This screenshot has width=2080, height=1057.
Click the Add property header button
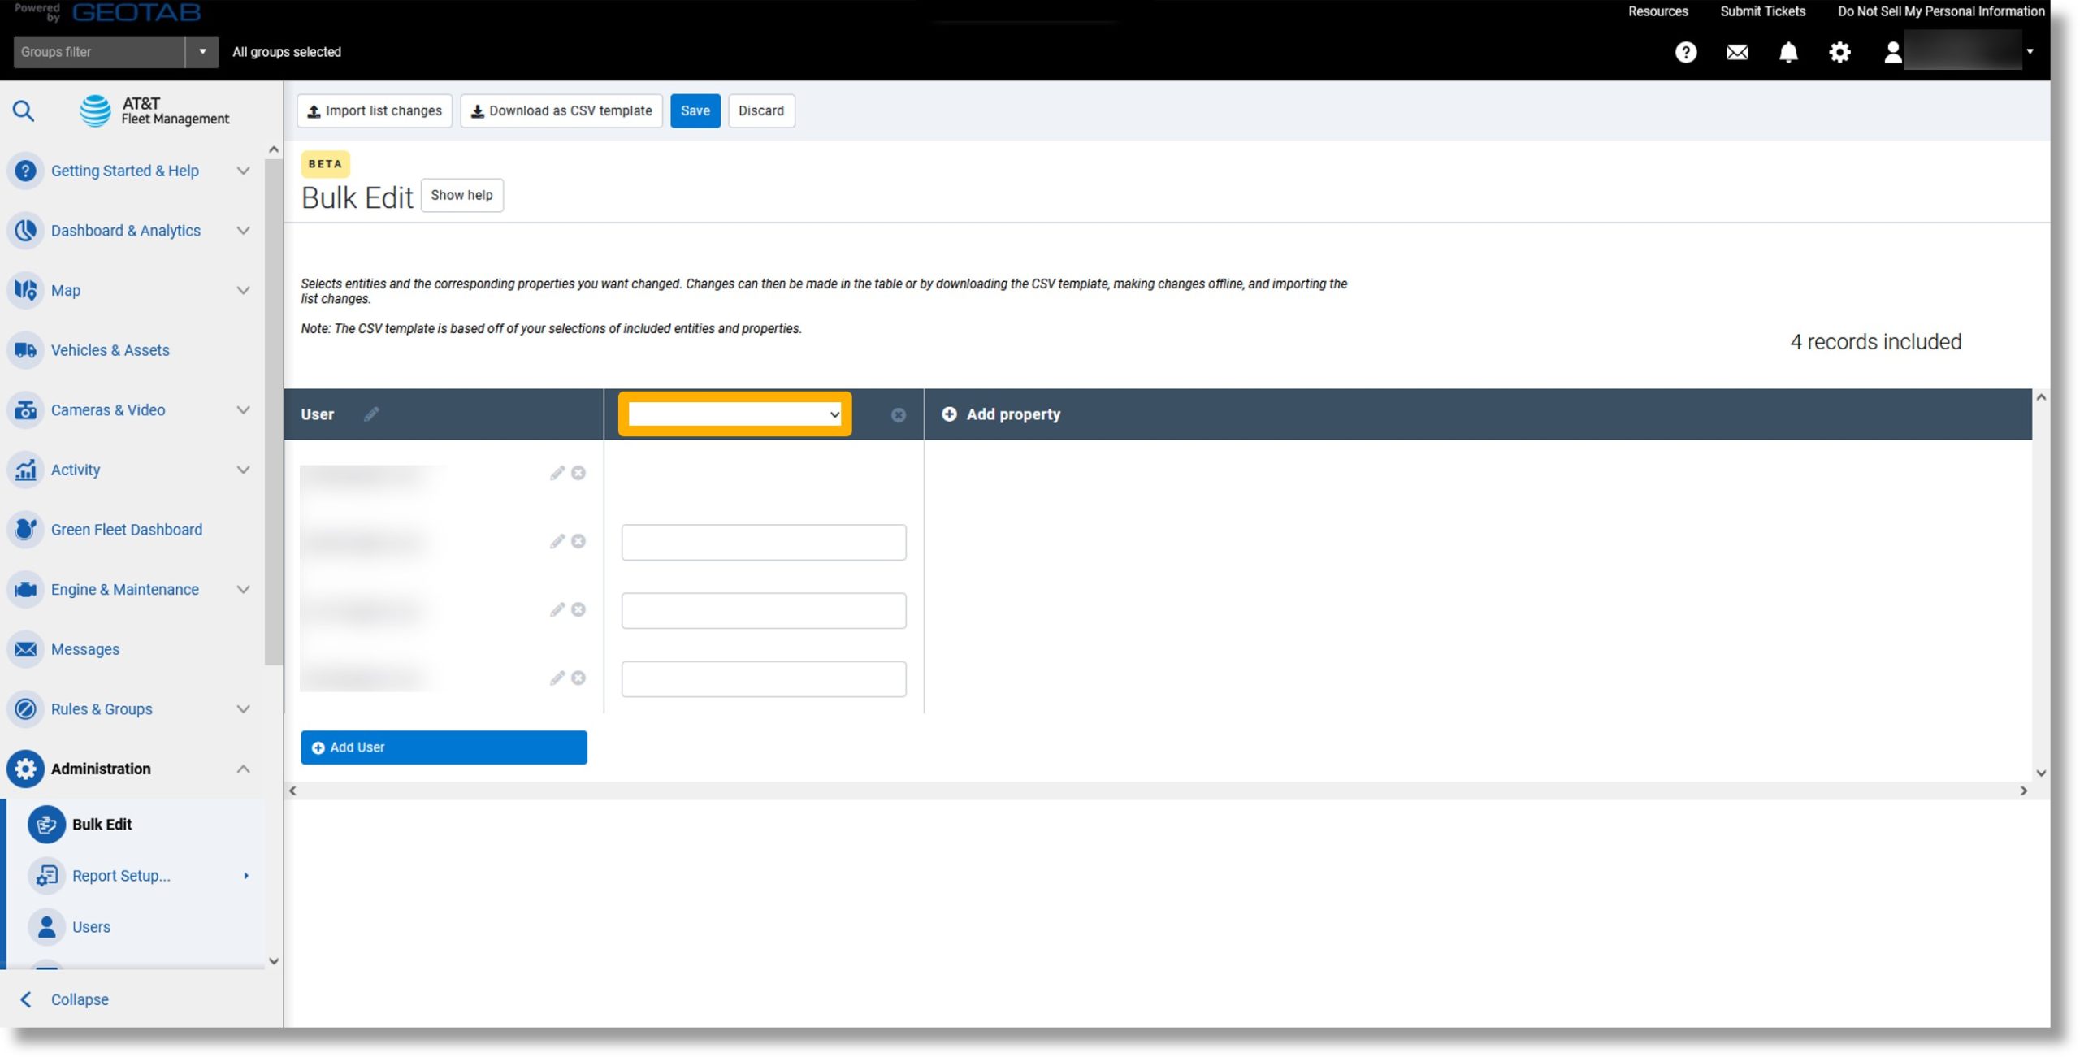point(1001,414)
